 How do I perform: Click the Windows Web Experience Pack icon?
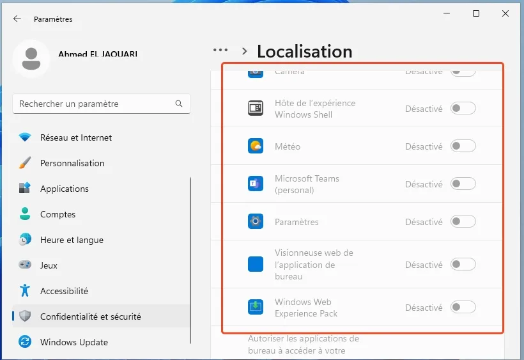coord(256,307)
